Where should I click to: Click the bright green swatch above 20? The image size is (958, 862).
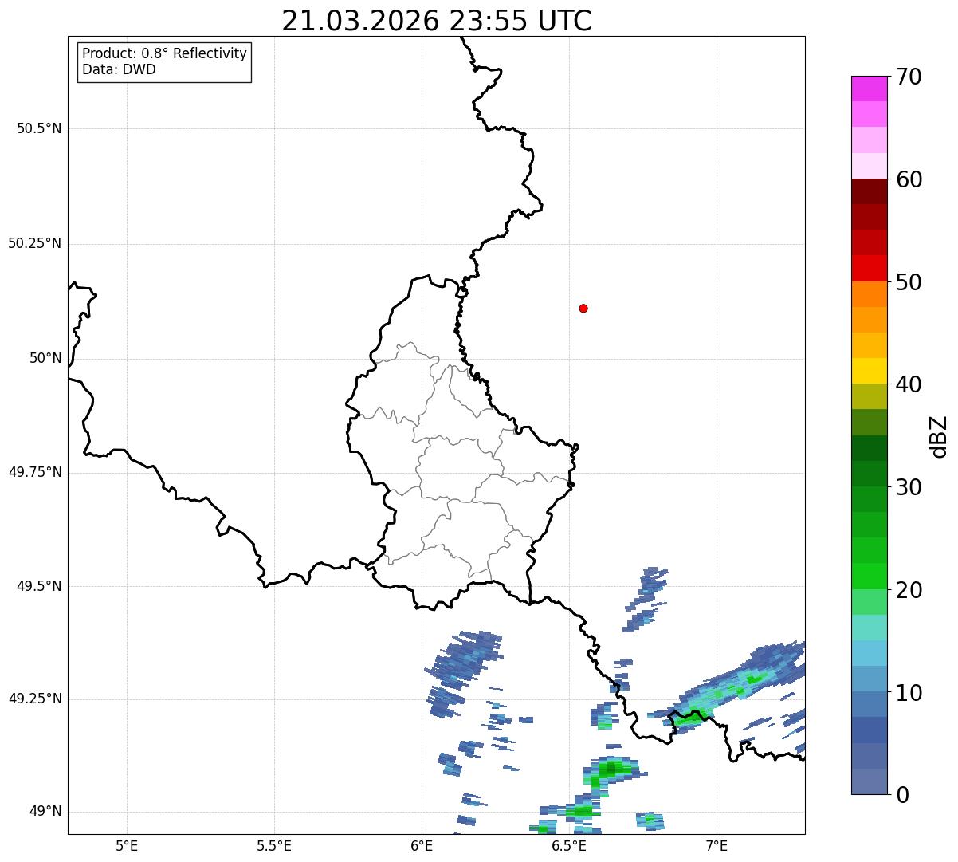pyautogui.click(x=869, y=576)
